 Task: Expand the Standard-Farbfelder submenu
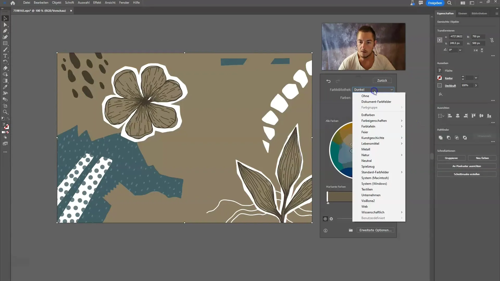click(x=379, y=172)
